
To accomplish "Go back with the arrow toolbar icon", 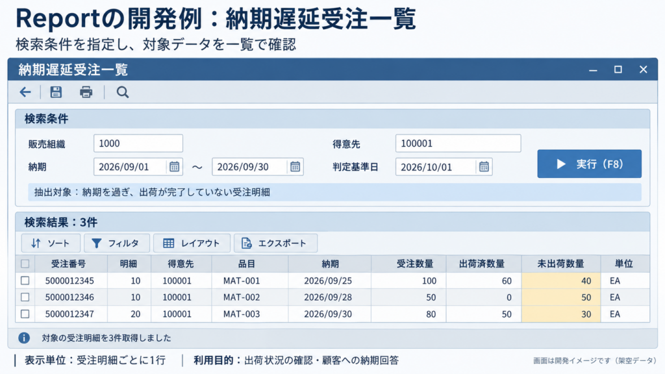I will tap(25, 92).
